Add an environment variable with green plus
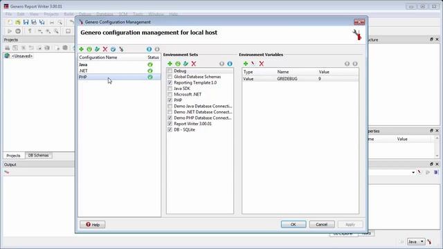The height and width of the screenshot is (249, 443). pyautogui.click(x=246, y=64)
